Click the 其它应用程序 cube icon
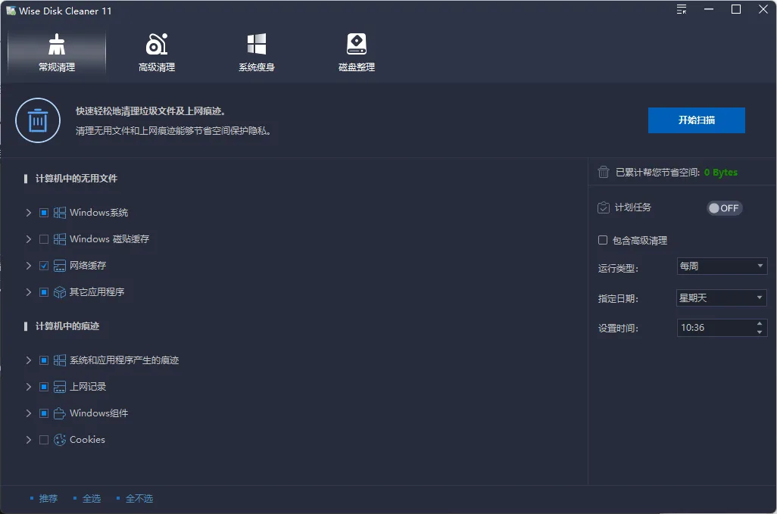This screenshot has width=777, height=514. coord(60,292)
